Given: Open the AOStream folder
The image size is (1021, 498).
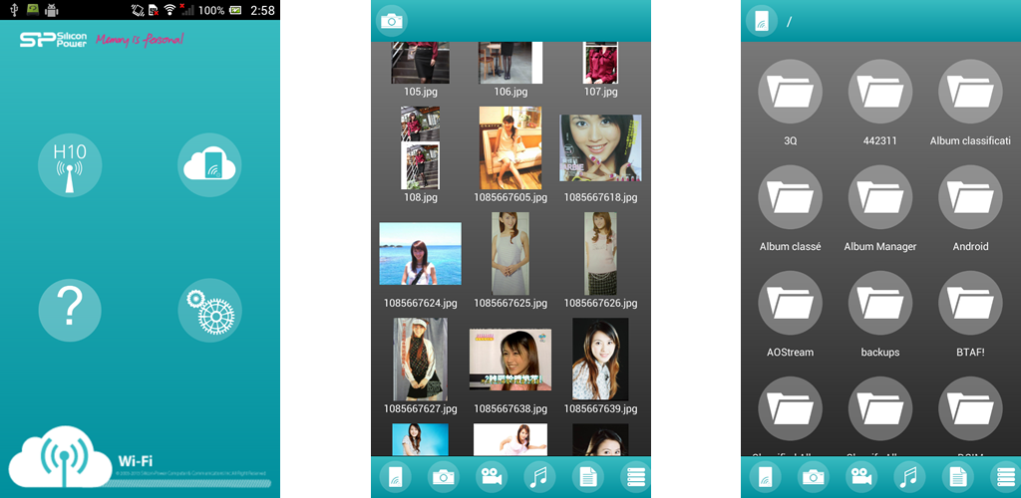Looking at the screenshot, I should (791, 304).
